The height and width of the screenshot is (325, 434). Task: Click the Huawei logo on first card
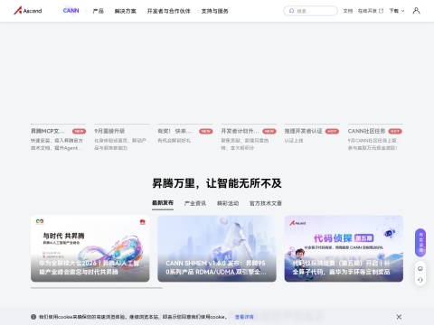click(x=143, y=222)
